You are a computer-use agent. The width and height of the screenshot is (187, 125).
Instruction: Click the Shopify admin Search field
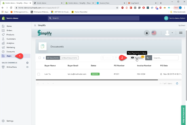click(x=93, y=18)
